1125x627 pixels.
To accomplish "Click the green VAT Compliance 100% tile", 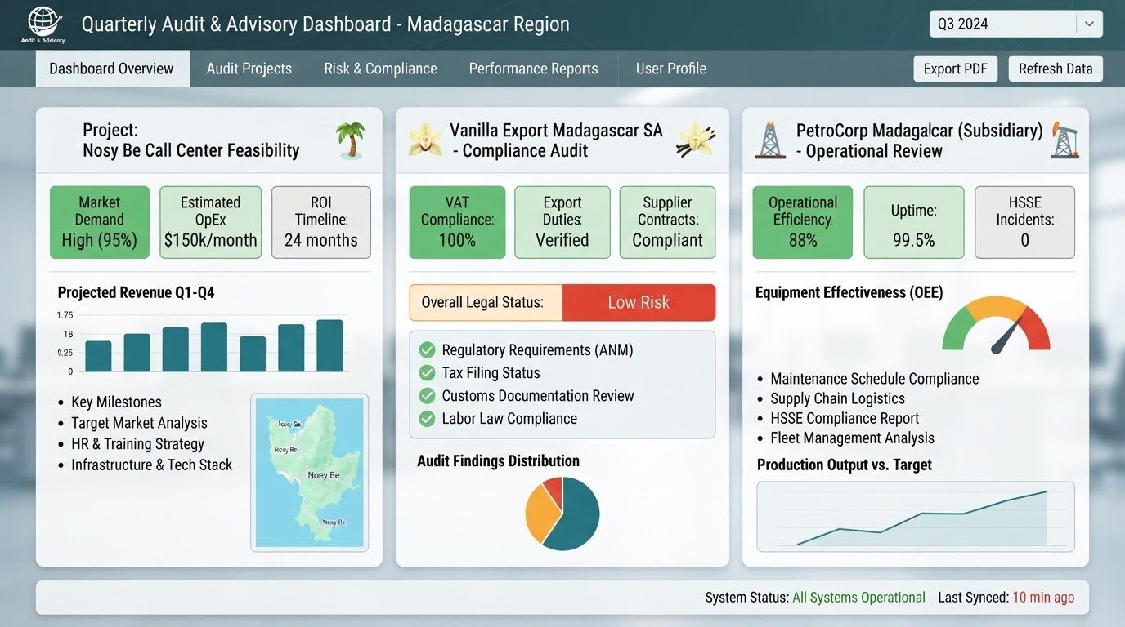I will click(x=457, y=222).
